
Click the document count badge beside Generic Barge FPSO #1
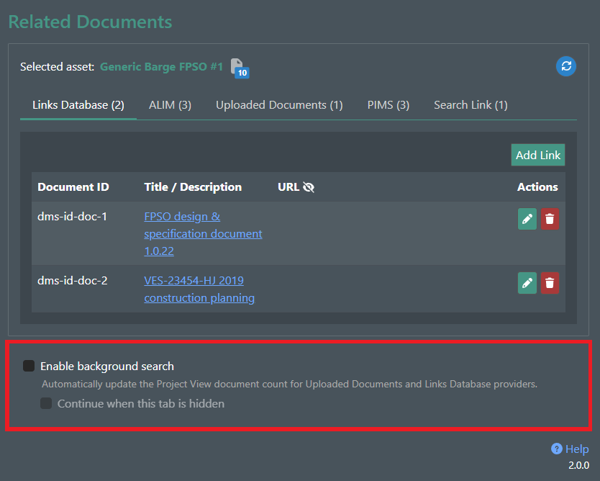243,73
